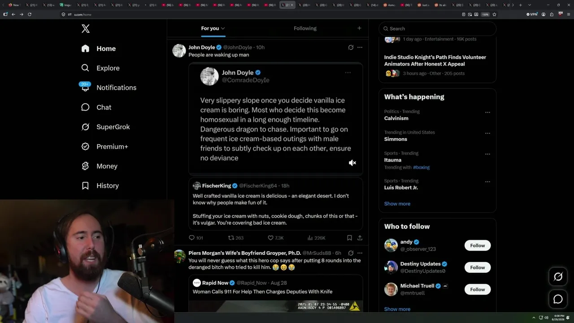Show more under Who to follow
This screenshot has width=574, height=323.
[x=397, y=309]
